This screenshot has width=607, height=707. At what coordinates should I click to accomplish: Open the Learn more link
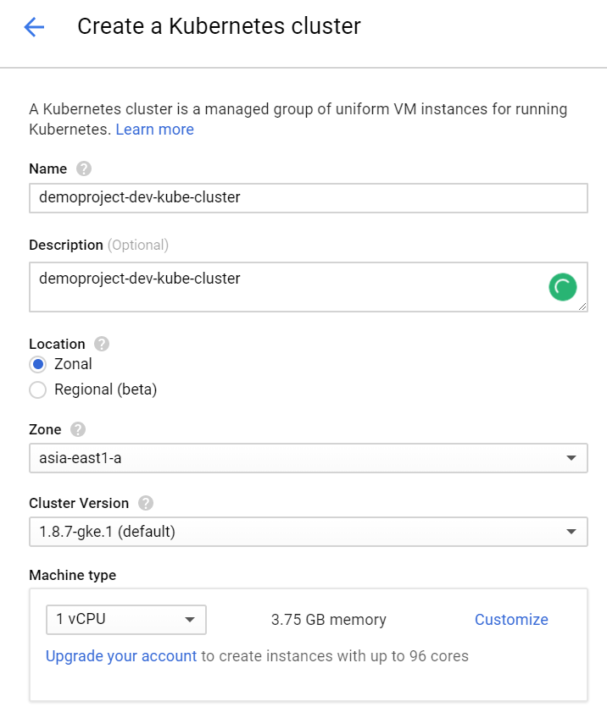154,130
